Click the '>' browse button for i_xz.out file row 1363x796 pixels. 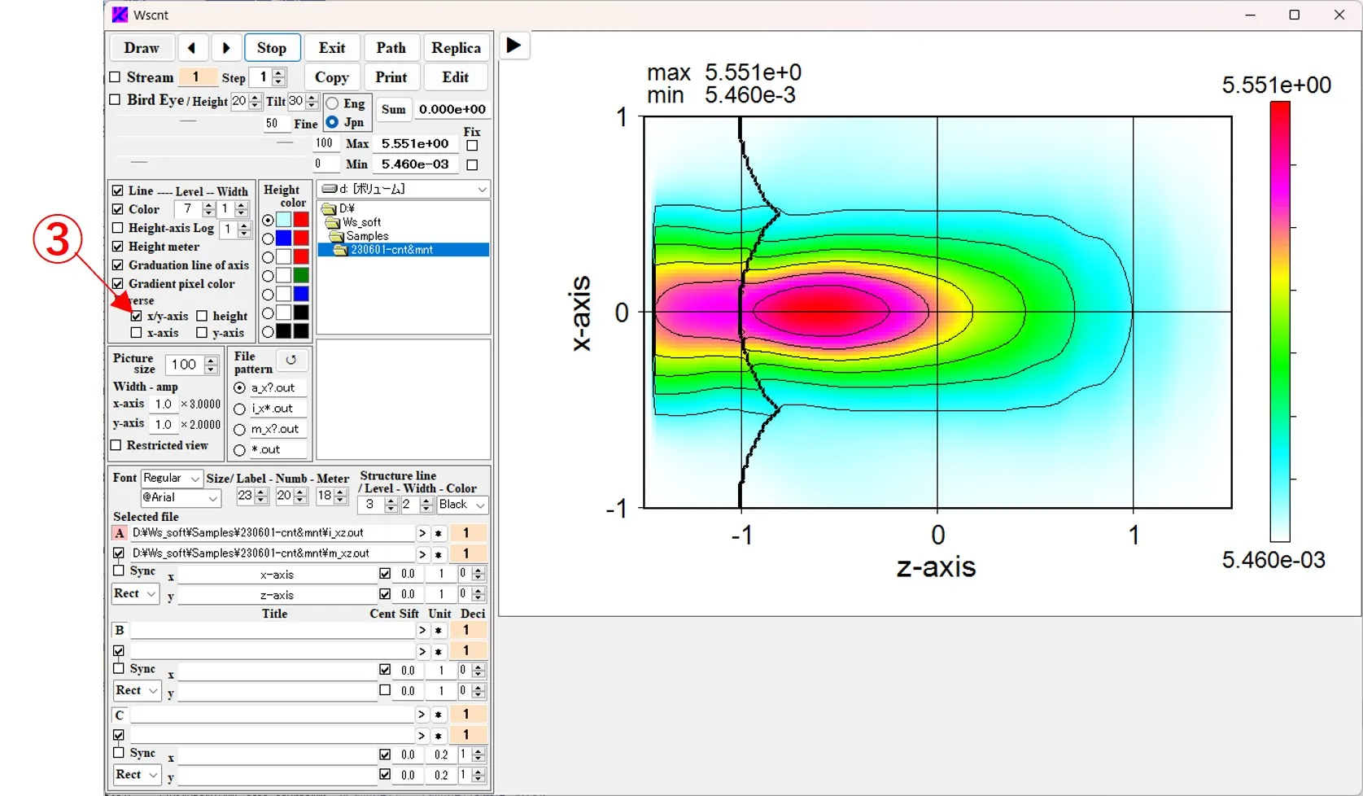pyautogui.click(x=422, y=533)
